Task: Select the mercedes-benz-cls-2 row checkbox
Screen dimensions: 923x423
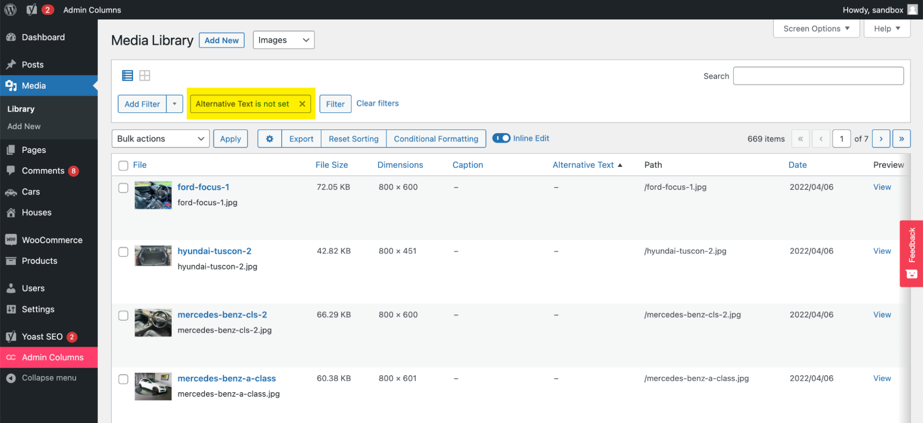Action: 123,315
